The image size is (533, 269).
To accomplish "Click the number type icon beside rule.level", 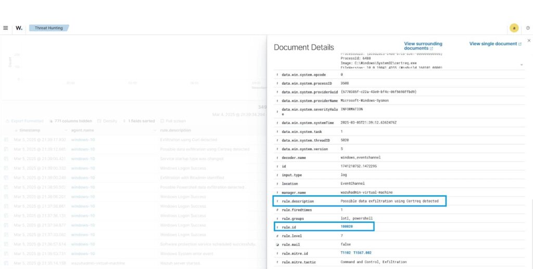I will click(x=277, y=236).
